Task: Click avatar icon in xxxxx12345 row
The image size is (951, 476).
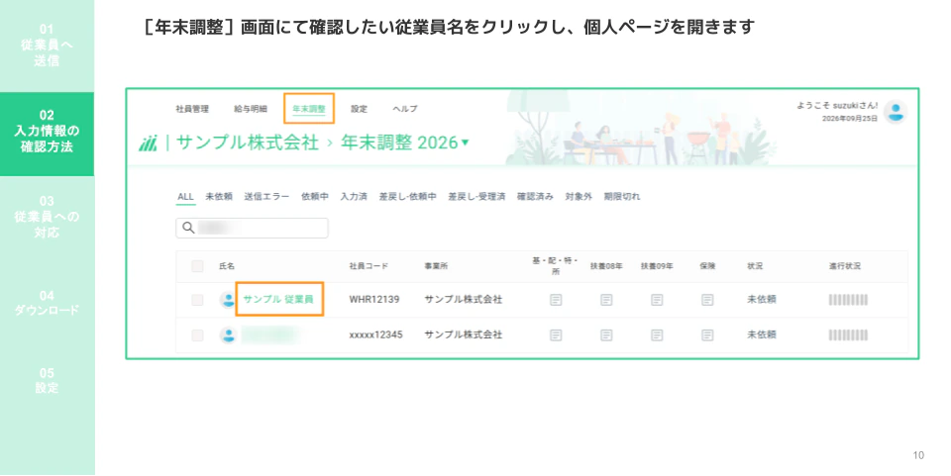Action: tap(228, 334)
